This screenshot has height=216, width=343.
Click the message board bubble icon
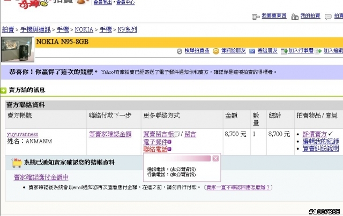pos(177,134)
